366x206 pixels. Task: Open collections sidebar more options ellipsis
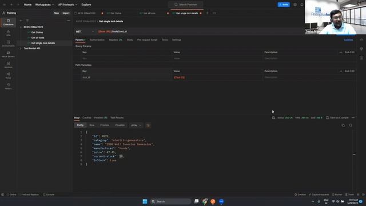[69, 21]
